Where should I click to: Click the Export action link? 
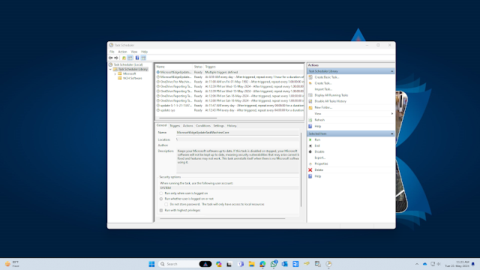(320, 157)
